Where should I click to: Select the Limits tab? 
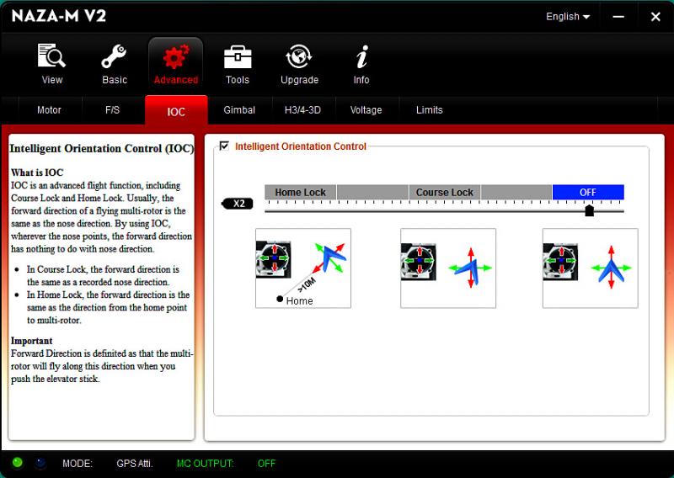click(429, 110)
